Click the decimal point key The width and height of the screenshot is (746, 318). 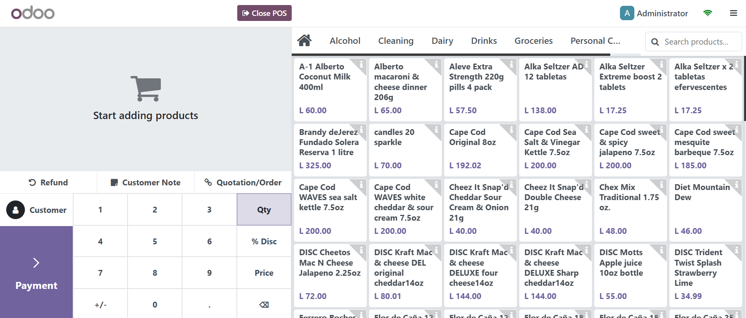[209, 304]
